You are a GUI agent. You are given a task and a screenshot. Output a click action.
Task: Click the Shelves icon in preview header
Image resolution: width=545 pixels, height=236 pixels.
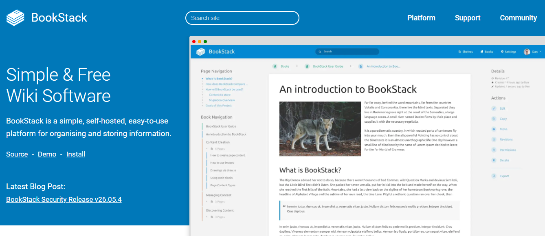[459, 52]
